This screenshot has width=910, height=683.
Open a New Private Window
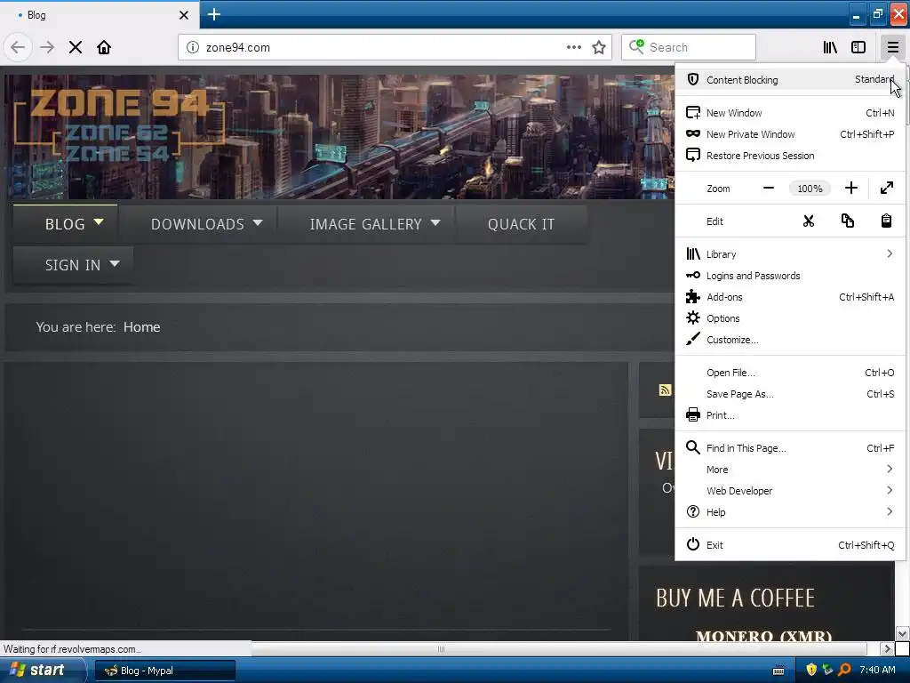[790, 134]
